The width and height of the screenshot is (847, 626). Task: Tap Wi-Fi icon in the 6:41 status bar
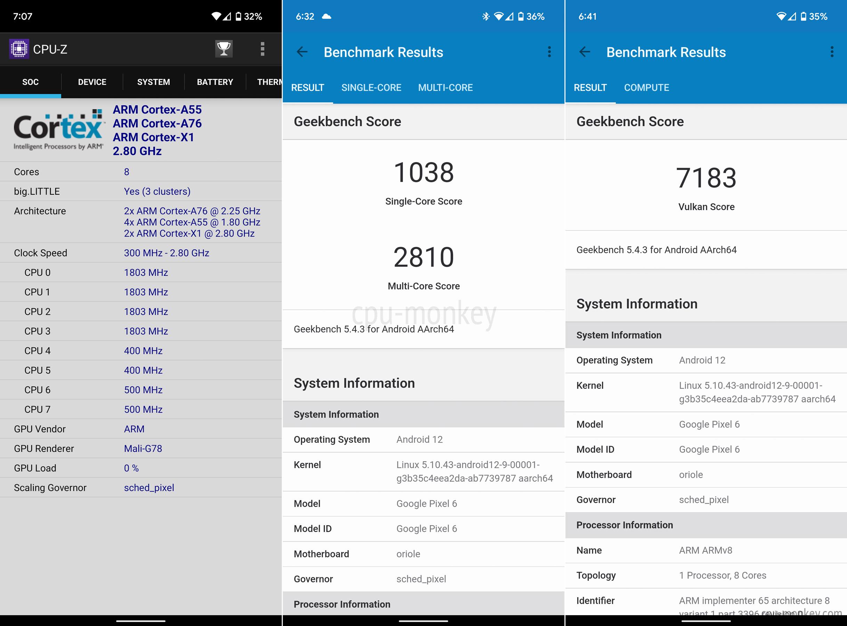pyautogui.click(x=782, y=16)
